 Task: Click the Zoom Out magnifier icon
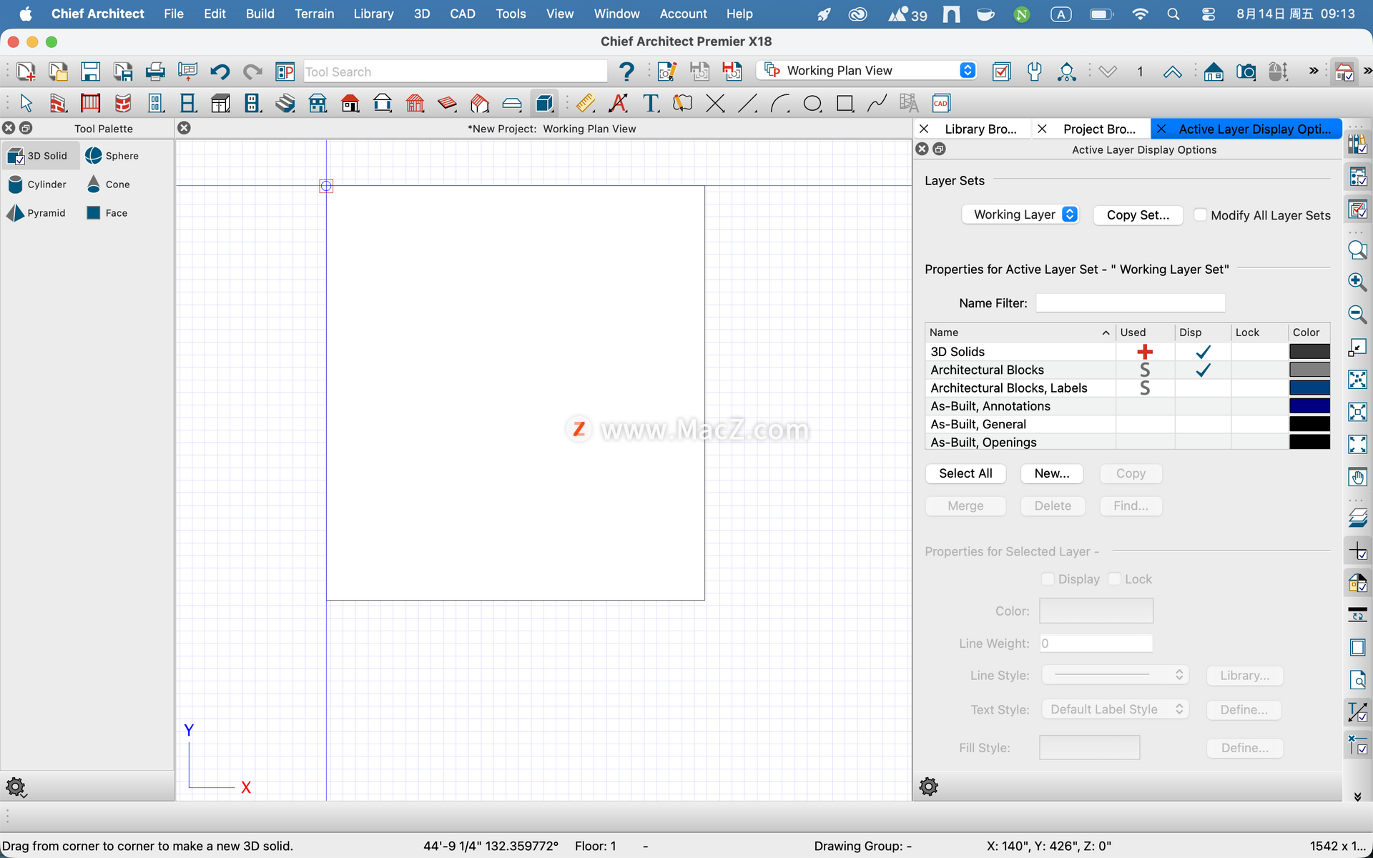(1357, 313)
